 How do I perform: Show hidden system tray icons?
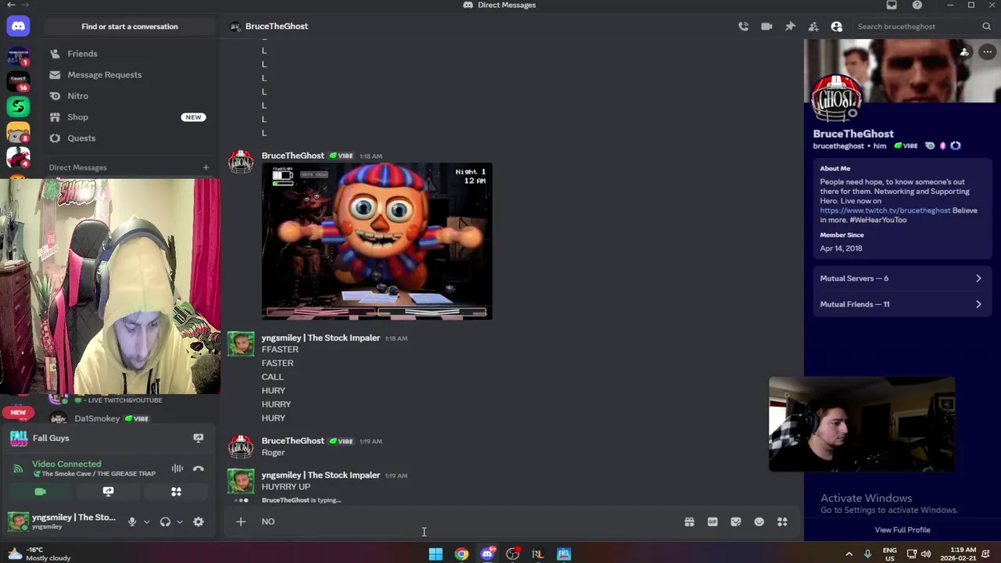[x=849, y=554]
